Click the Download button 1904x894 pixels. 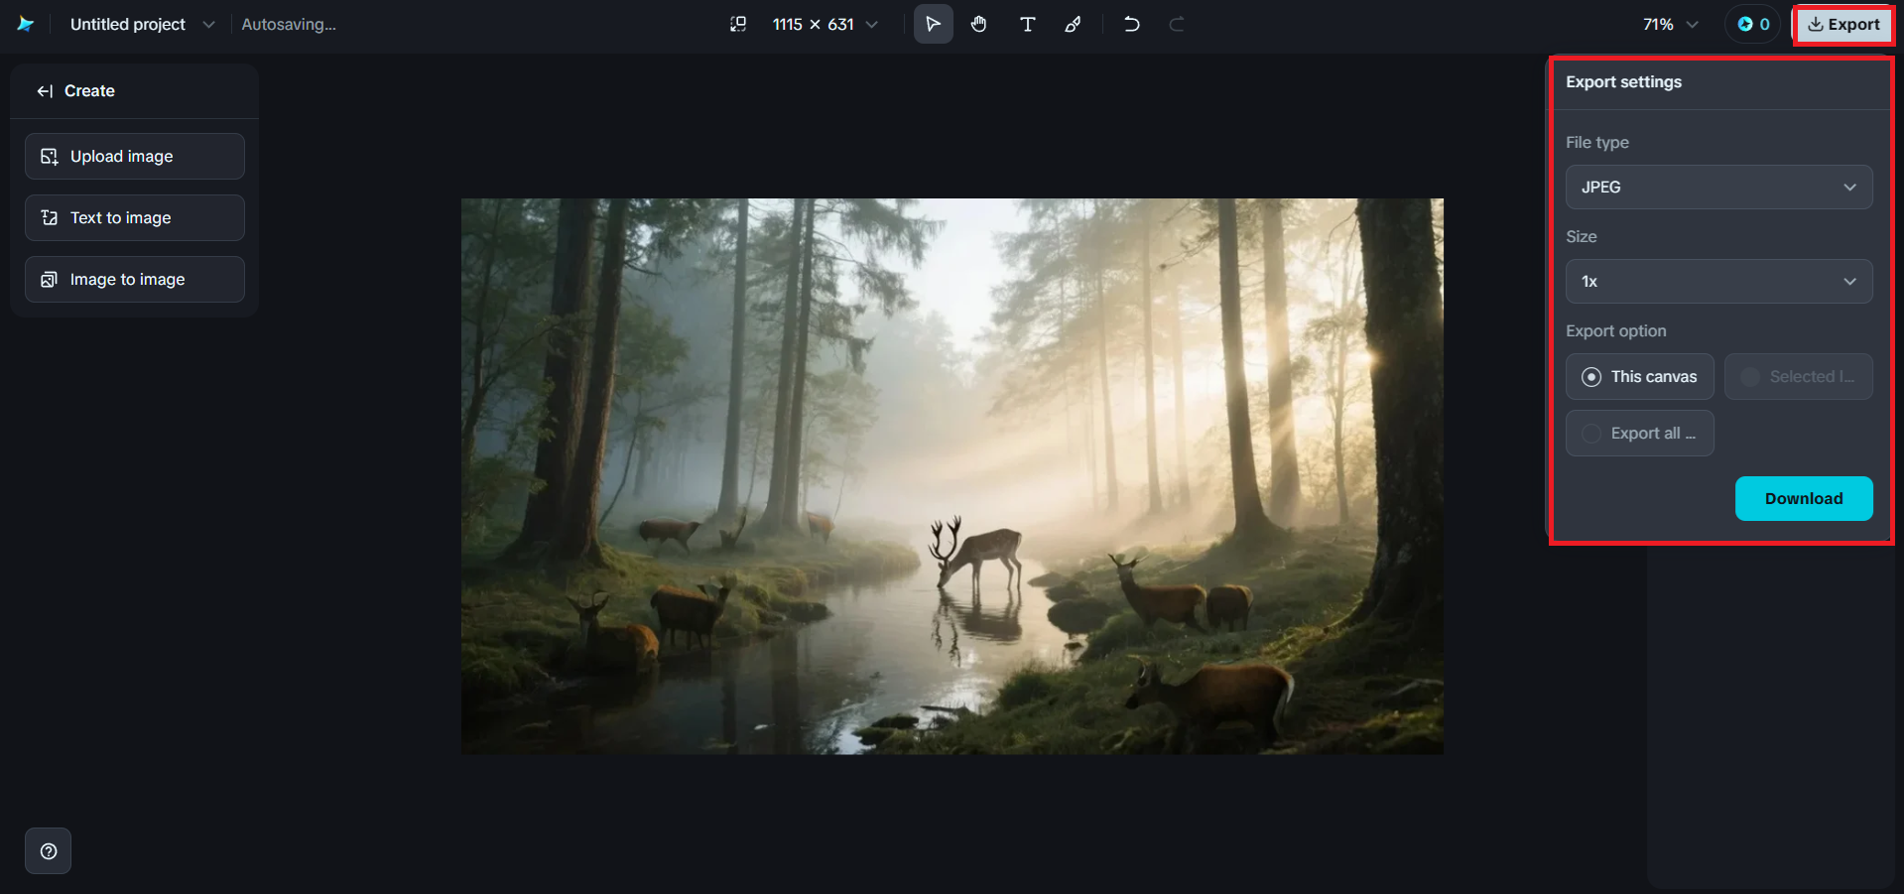1803,498
